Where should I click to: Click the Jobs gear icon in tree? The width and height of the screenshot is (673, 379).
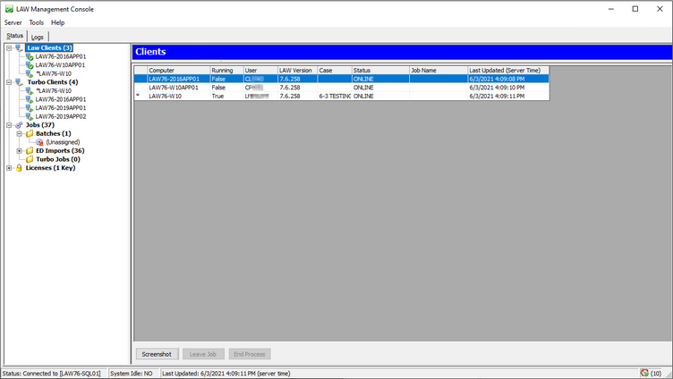point(20,125)
